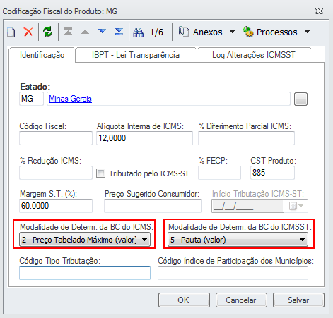Click the % Diferimento Parcial ICMS field
Image resolution: width=333 pixels, height=318 pixels.
click(x=246, y=138)
